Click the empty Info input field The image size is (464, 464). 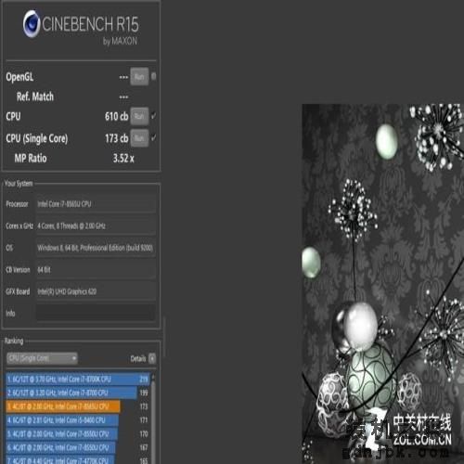tap(96, 313)
